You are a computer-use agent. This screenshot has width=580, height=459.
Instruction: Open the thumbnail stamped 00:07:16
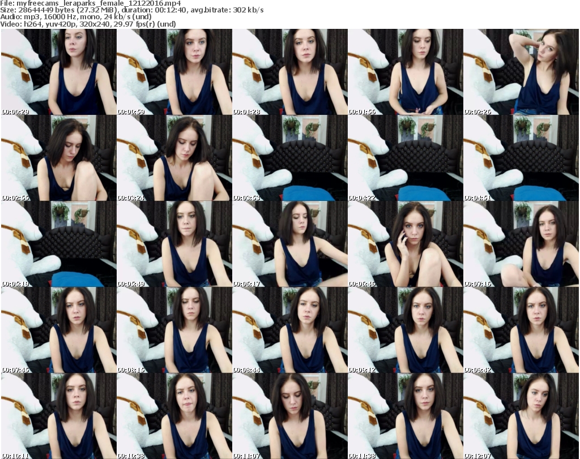[521, 244]
